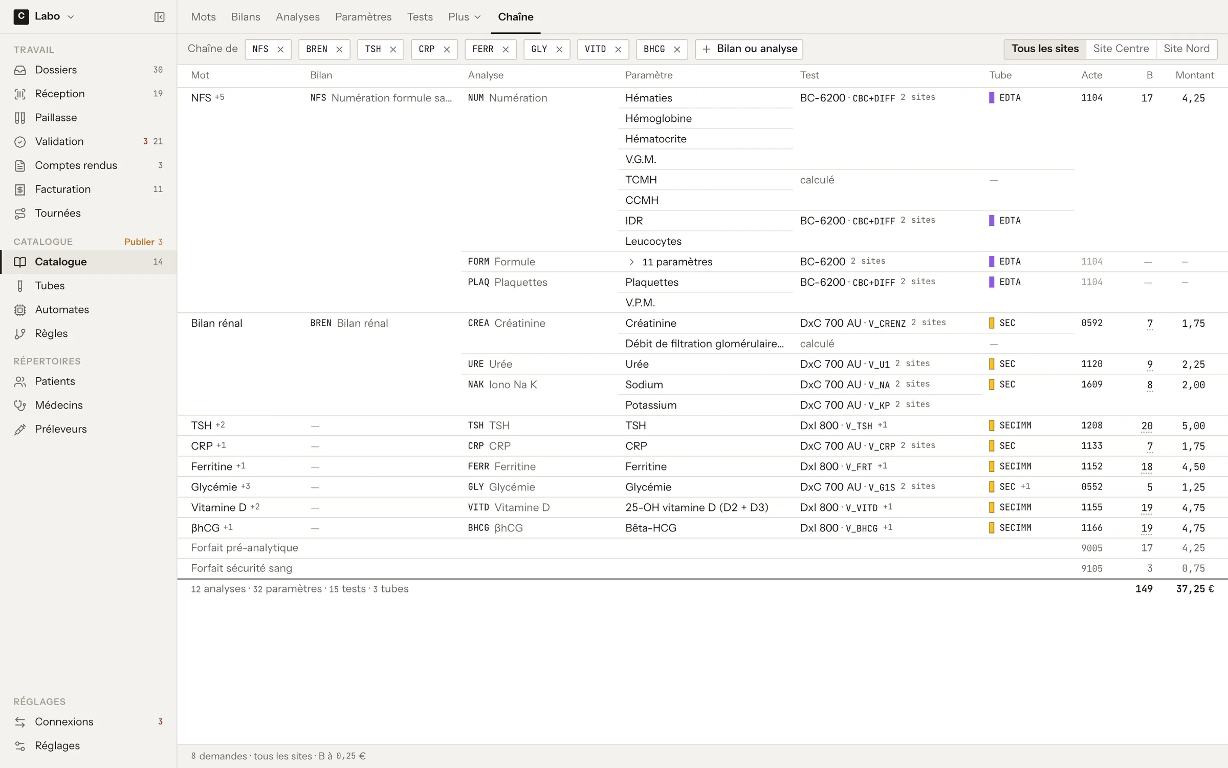Remove the TSH chip
1228x768 pixels.
click(x=393, y=49)
